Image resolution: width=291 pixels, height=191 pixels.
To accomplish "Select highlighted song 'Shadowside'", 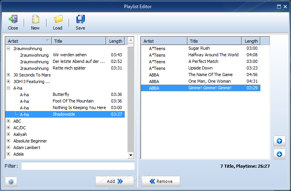I will coord(65,114).
